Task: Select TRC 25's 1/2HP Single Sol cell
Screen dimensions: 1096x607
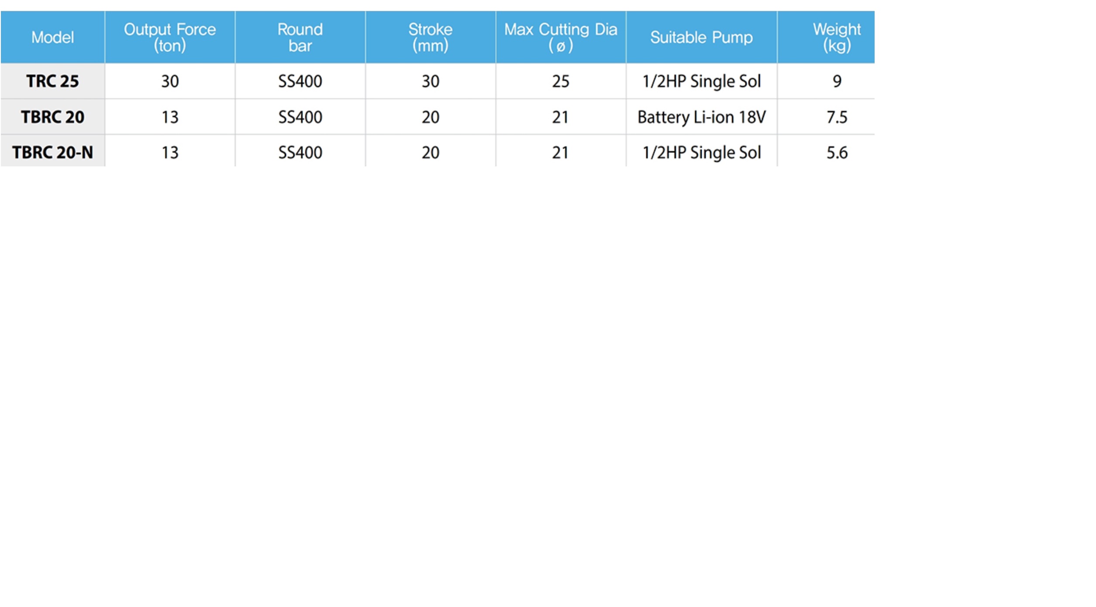Action: [x=701, y=81]
